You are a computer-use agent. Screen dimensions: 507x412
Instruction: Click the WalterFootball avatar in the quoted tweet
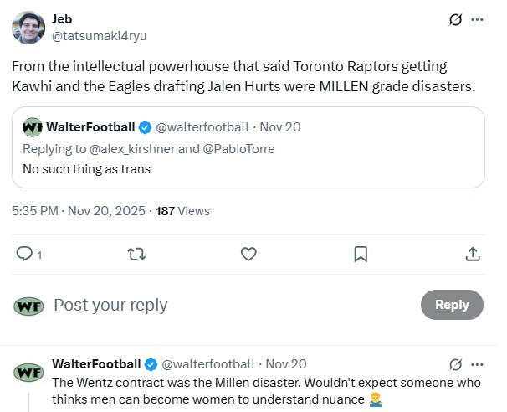point(33,127)
